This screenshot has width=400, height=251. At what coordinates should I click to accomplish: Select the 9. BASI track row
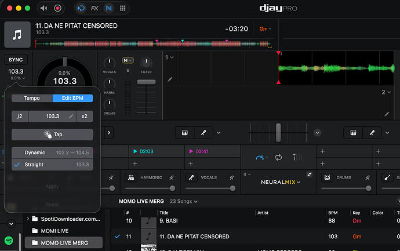(255, 221)
